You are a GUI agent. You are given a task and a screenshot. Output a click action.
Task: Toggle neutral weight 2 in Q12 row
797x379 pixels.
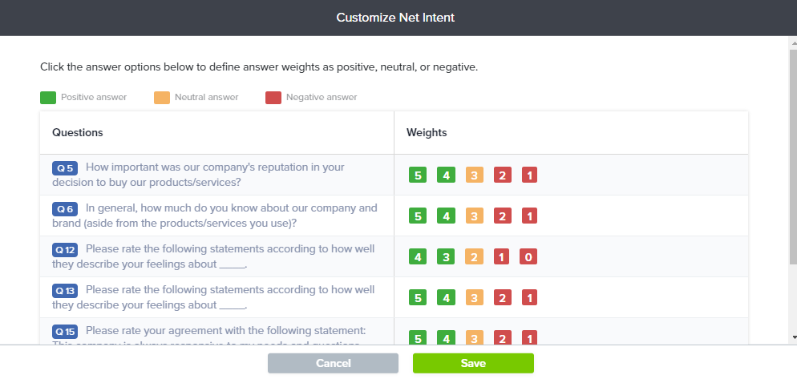[x=474, y=256]
